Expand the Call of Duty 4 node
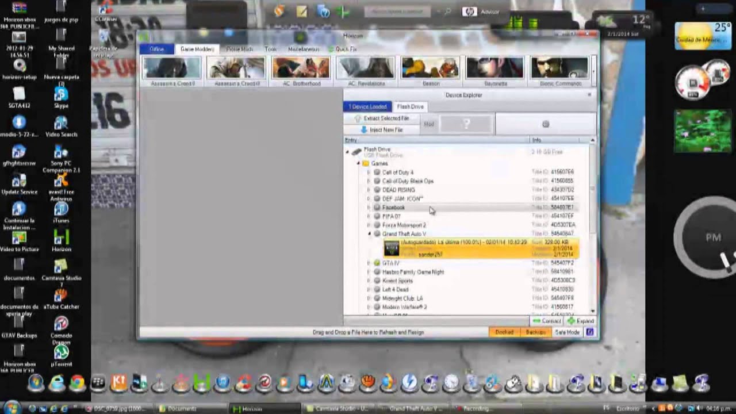736x414 pixels. [x=369, y=172]
